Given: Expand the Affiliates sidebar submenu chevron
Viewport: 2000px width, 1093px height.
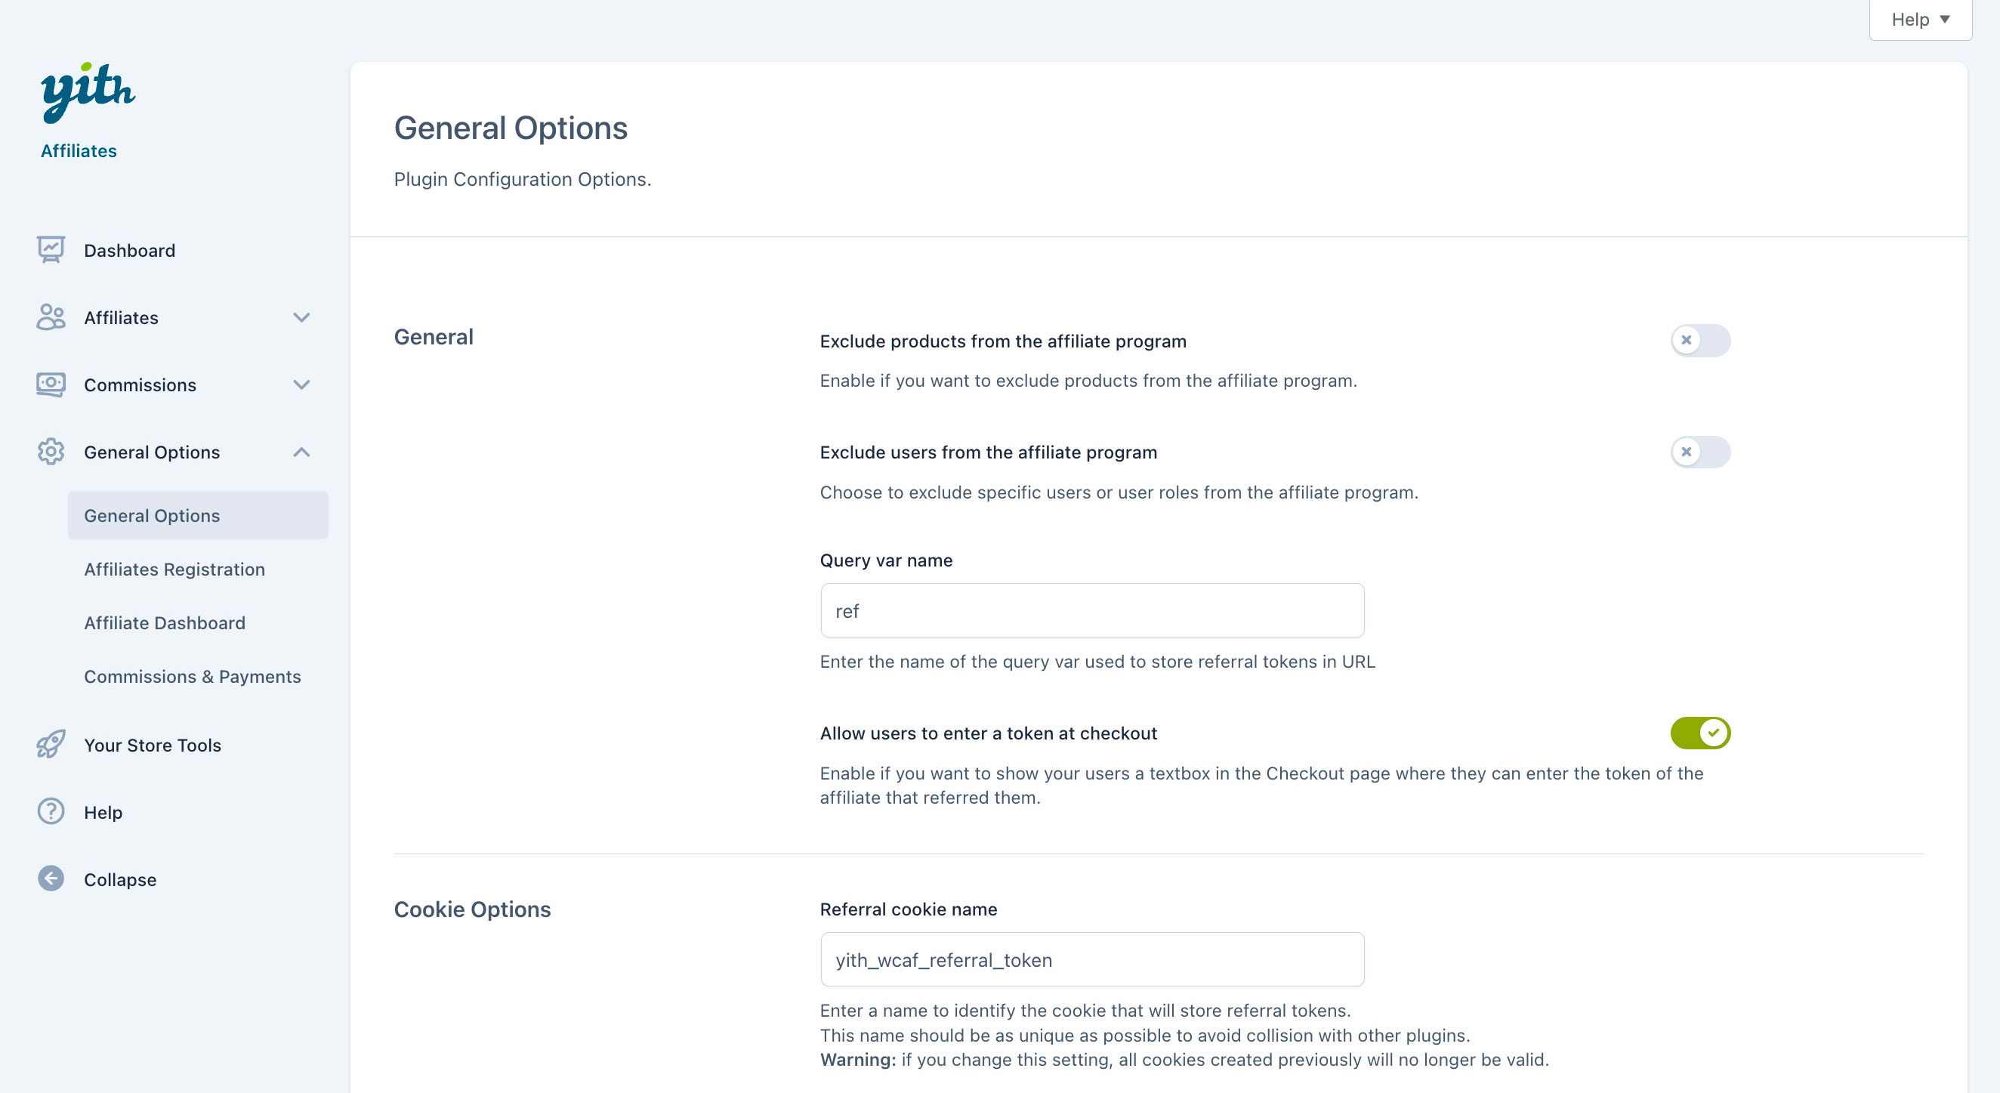Looking at the screenshot, I should (301, 317).
